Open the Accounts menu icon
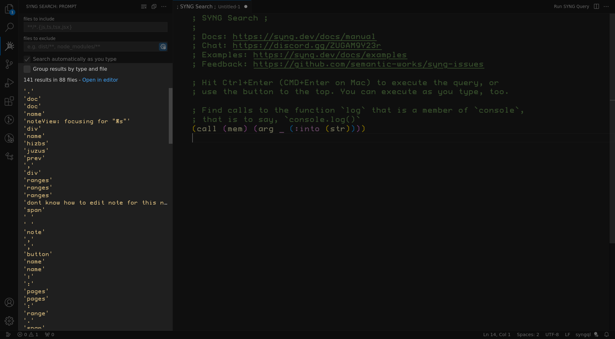Viewport: 615px width, 339px height. click(x=9, y=303)
